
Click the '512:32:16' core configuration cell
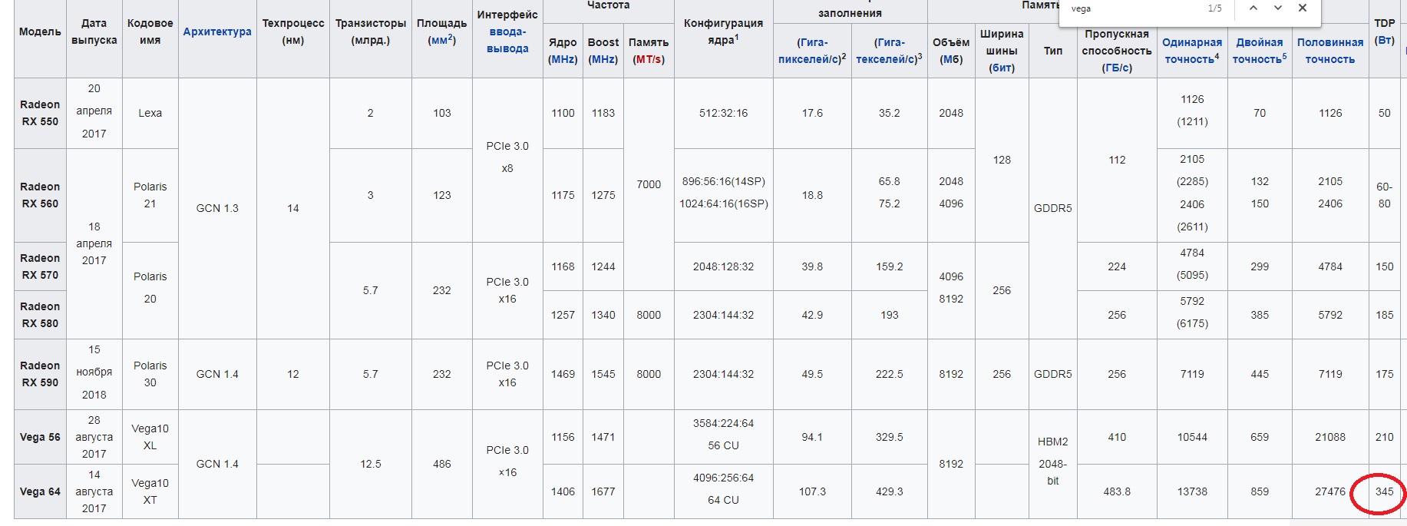[723, 113]
